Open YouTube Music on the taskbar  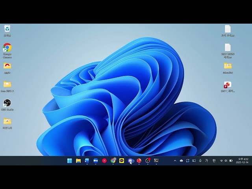(104, 161)
